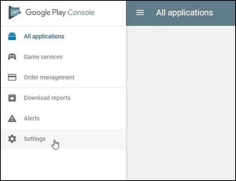Select All applications in the sidebar
Screen dimensions: 236x181
pos(44,36)
